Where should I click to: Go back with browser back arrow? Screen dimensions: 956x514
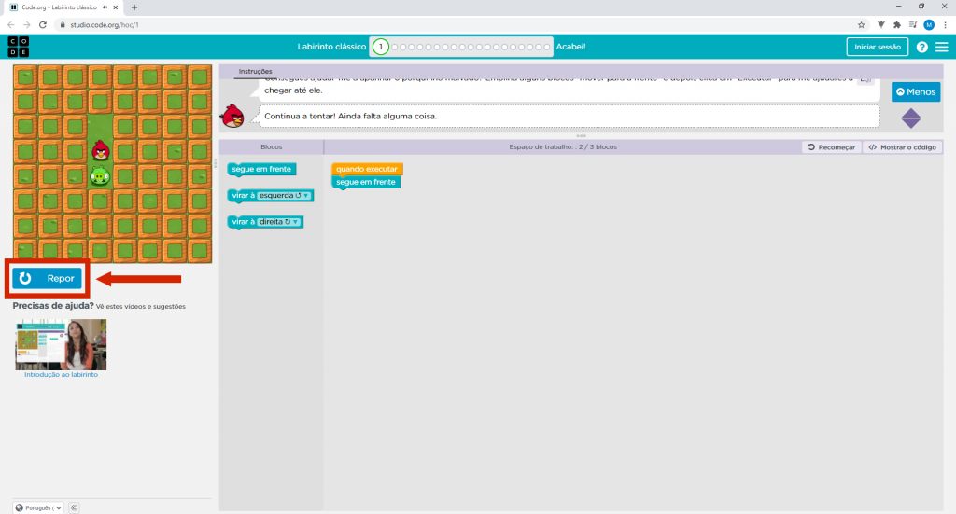coord(10,25)
